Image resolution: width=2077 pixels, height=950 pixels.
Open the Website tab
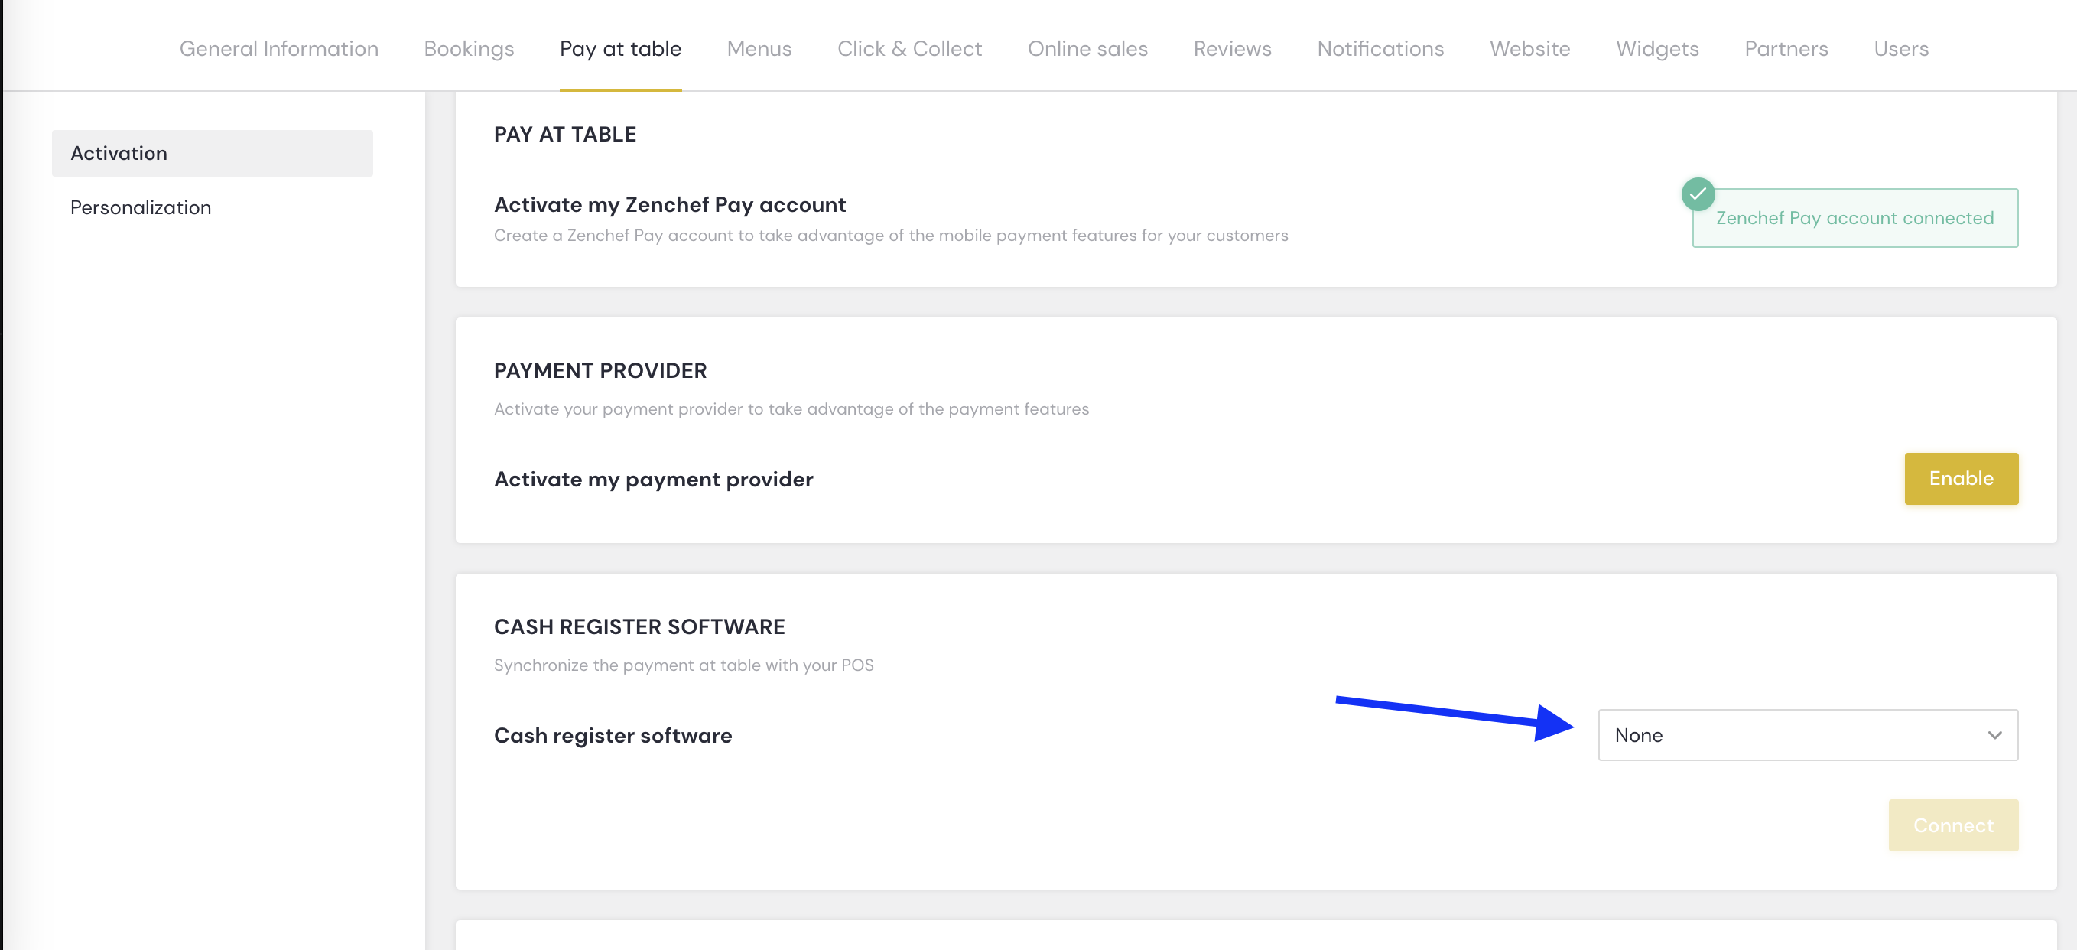click(x=1529, y=48)
